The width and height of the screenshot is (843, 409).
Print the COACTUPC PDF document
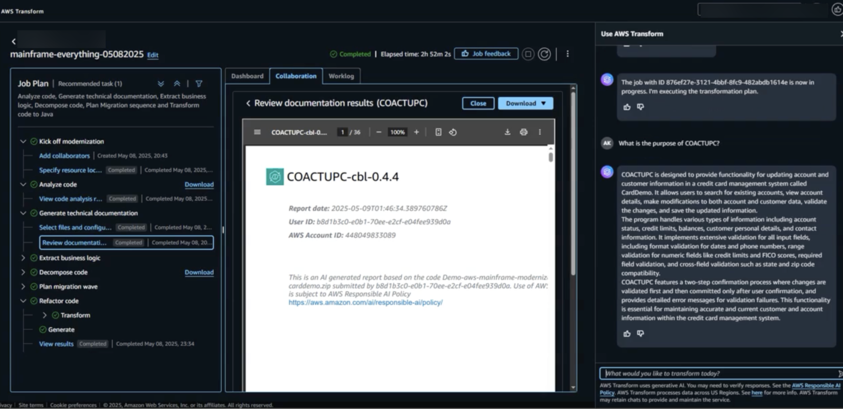coord(524,132)
